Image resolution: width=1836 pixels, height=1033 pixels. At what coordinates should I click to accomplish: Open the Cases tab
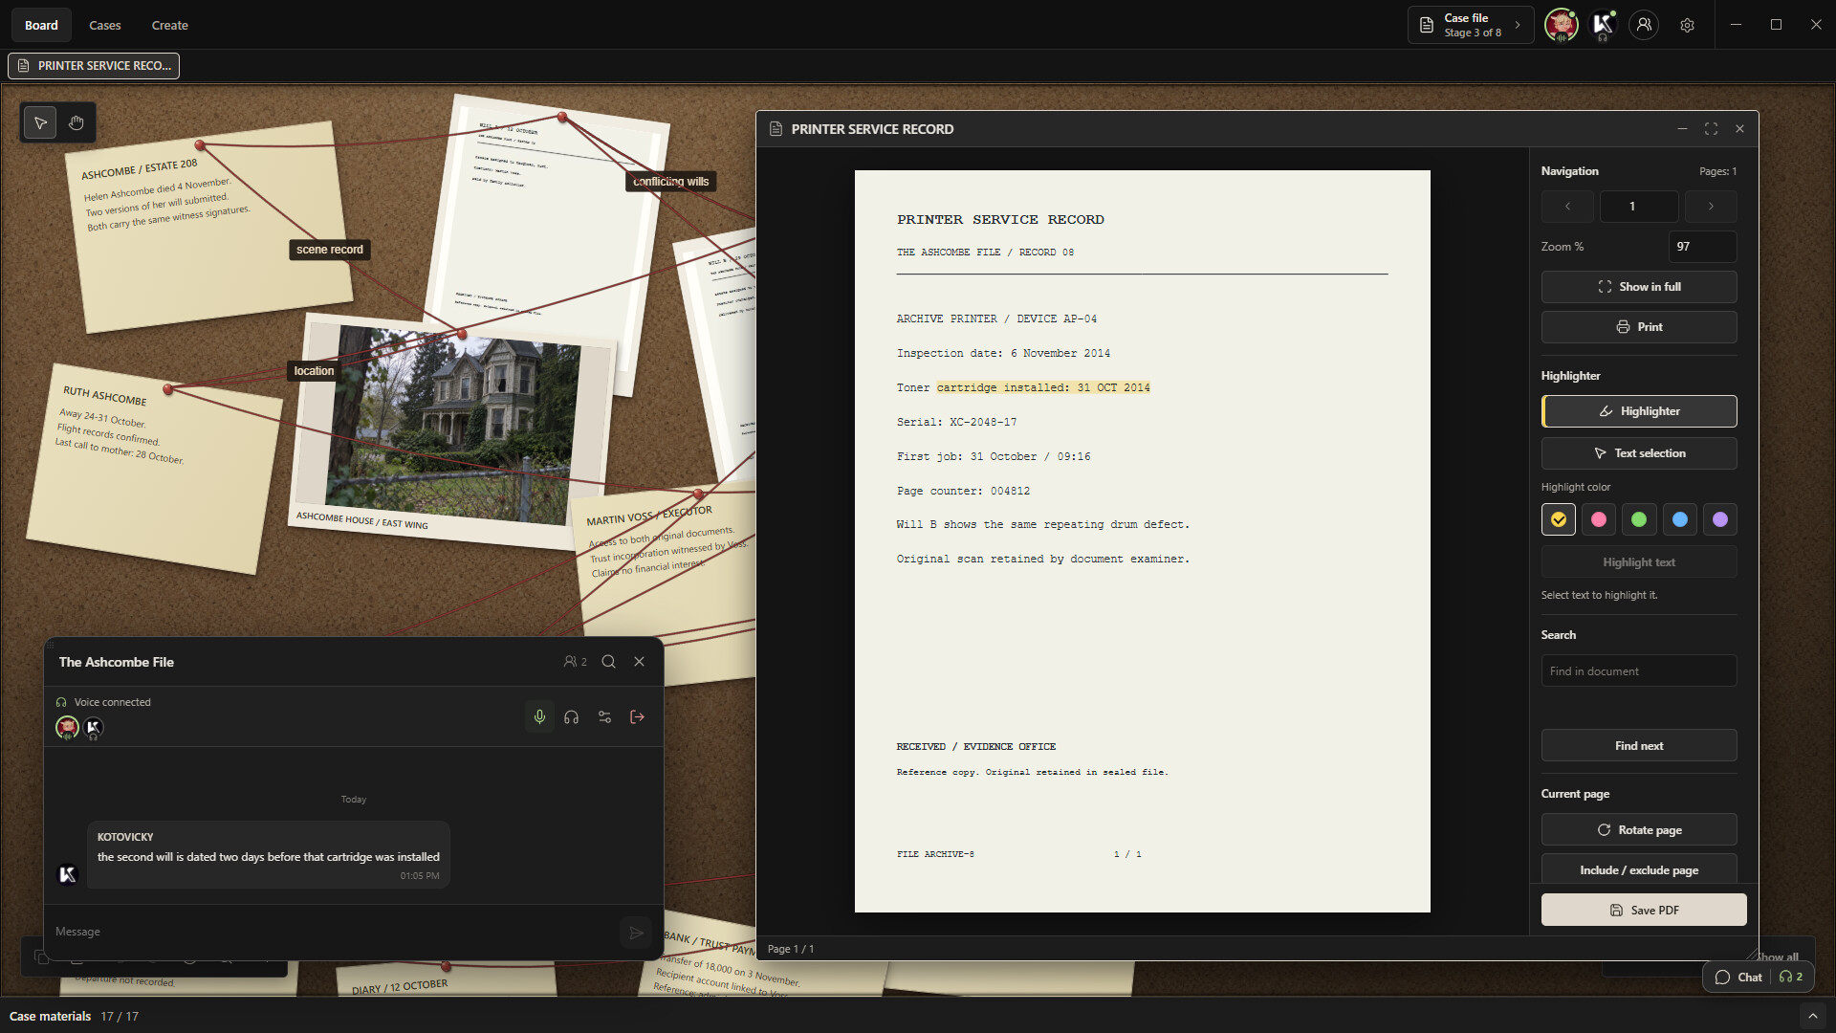pyautogui.click(x=105, y=25)
